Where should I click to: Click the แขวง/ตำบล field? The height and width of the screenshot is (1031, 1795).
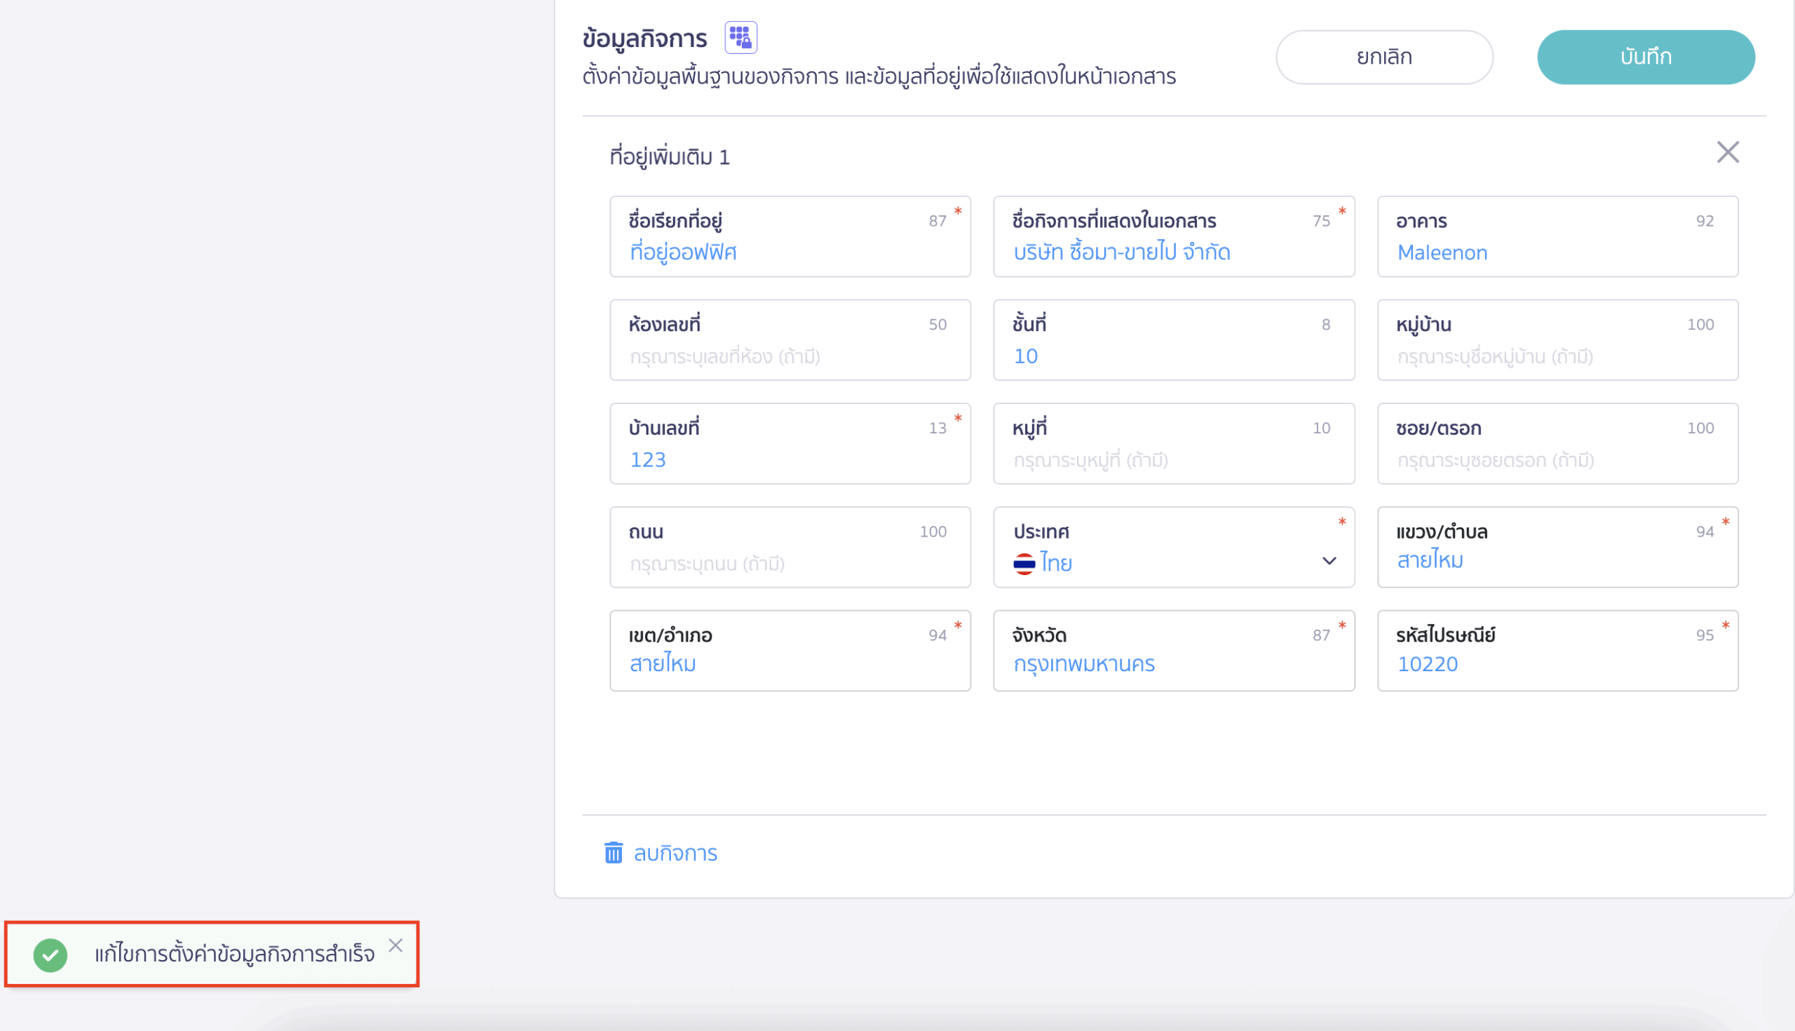point(1557,560)
